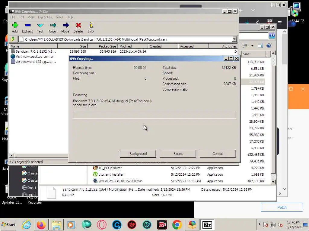Open the Edit menu in 7-Zip

21,17
